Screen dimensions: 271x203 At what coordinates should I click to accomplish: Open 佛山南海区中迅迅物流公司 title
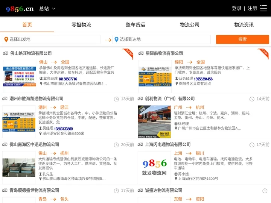pyautogui.click(x=34, y=144)
